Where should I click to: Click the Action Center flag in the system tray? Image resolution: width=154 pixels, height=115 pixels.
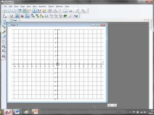point(134,112)
